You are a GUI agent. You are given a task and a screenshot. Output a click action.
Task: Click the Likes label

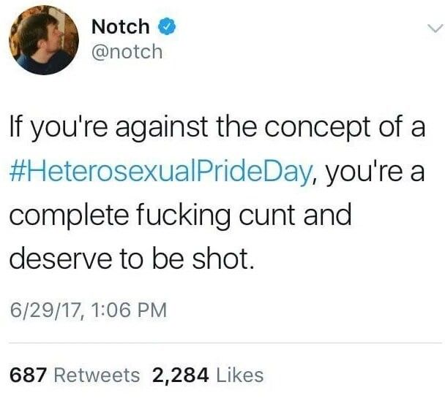click(x=240, y=375)
